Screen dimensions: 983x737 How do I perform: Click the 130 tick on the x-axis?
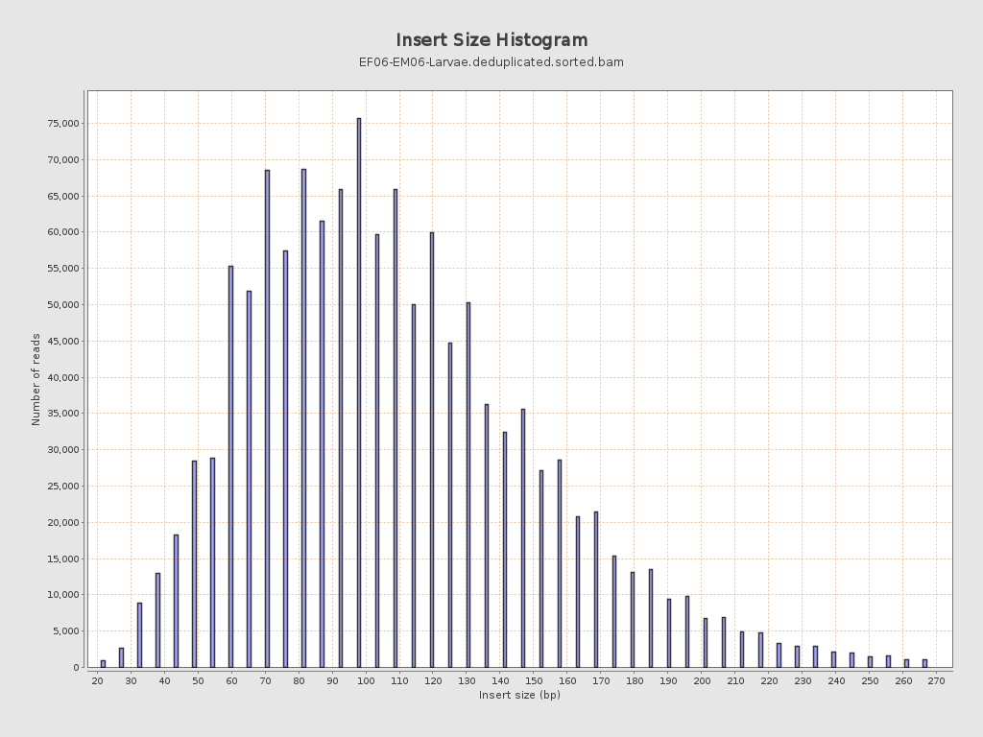pyautogui.click(x=467, y=681)
